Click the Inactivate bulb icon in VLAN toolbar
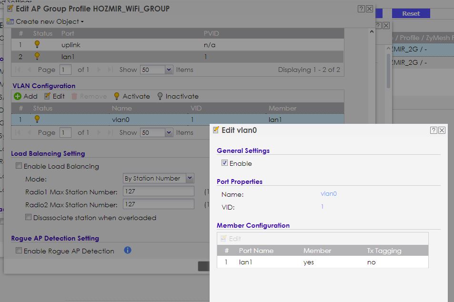Image resolution: width=454 pixels, height=302 pixels. [160, 96]
